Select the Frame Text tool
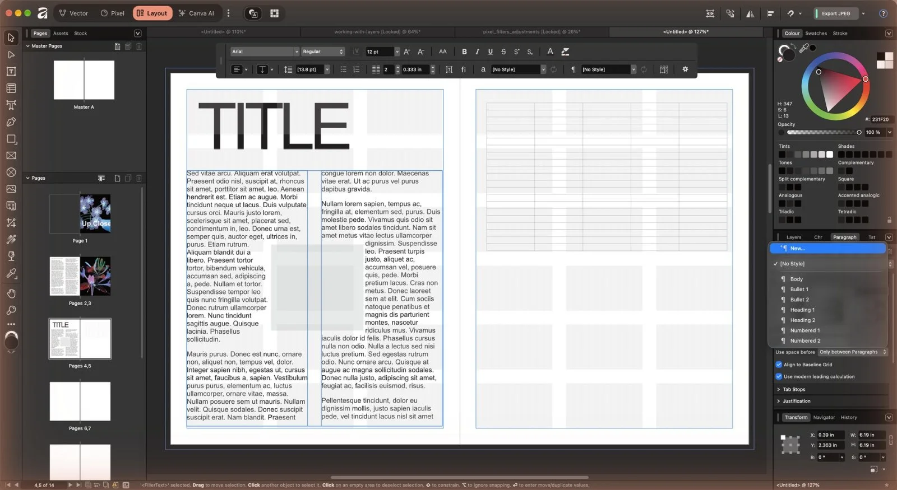Screen dimensions: 897x490 click(11, 71)
